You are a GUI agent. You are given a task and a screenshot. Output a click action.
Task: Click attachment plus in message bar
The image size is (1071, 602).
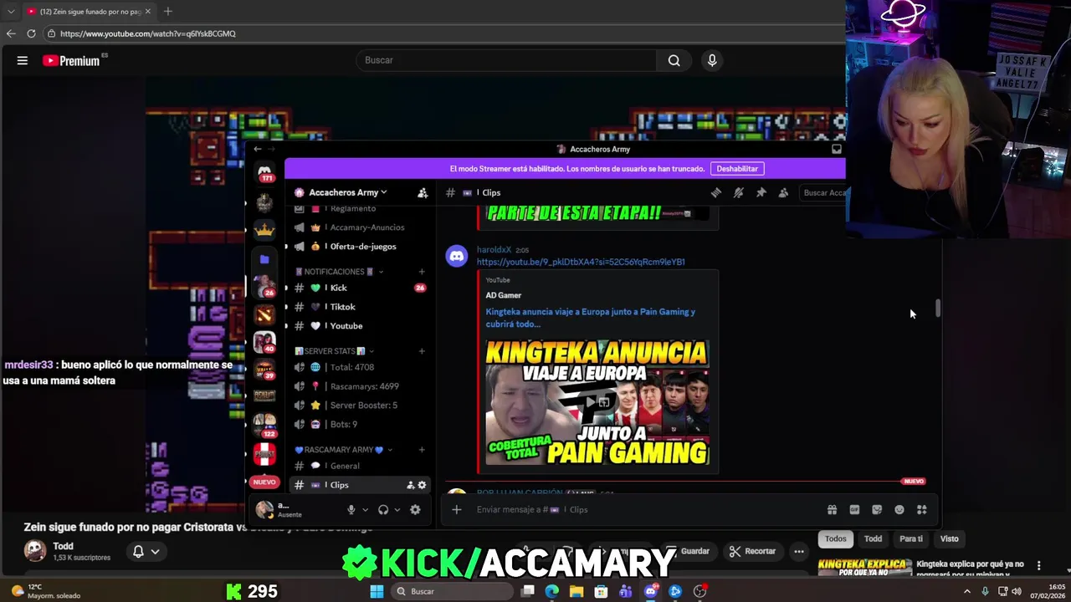(457, 510)
